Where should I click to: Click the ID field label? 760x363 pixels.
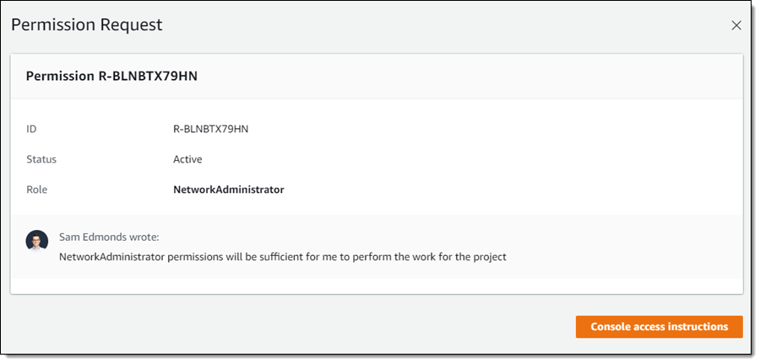pos(32,129)
